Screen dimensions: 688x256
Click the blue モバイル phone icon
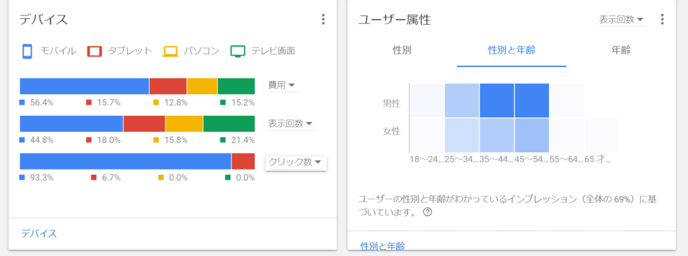[28, 51]
